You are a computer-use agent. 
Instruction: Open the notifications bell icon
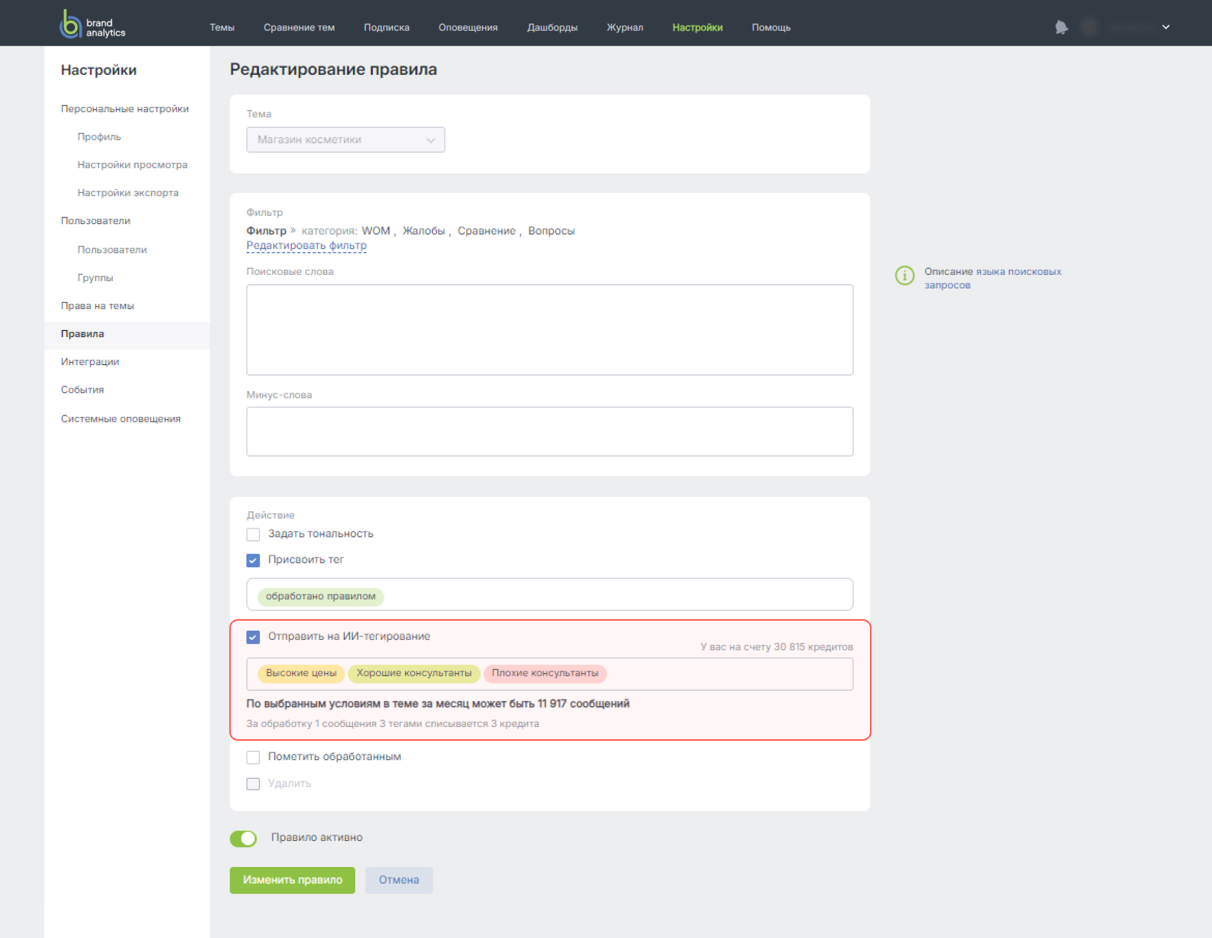(1060, 26)
